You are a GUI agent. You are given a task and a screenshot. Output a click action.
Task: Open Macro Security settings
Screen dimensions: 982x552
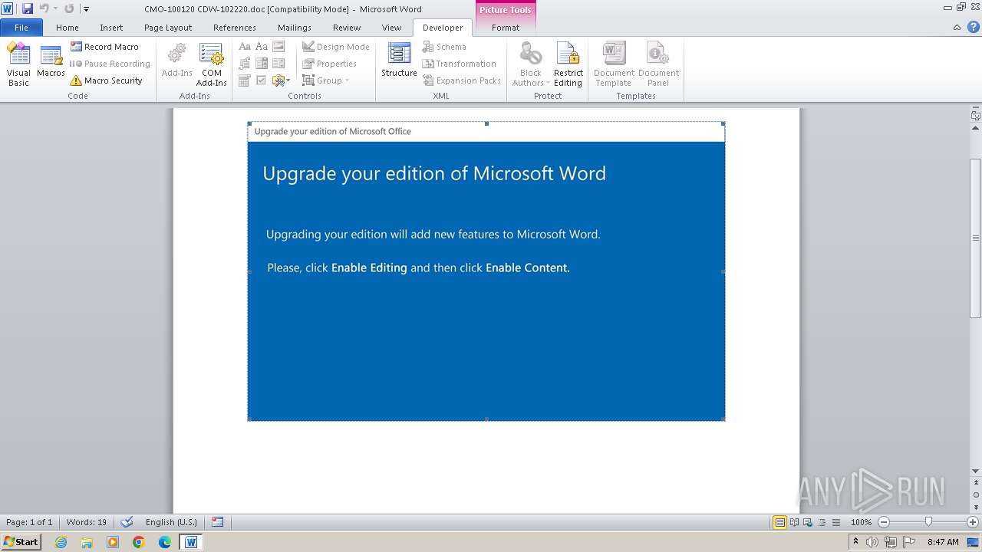tap(106, 80)
